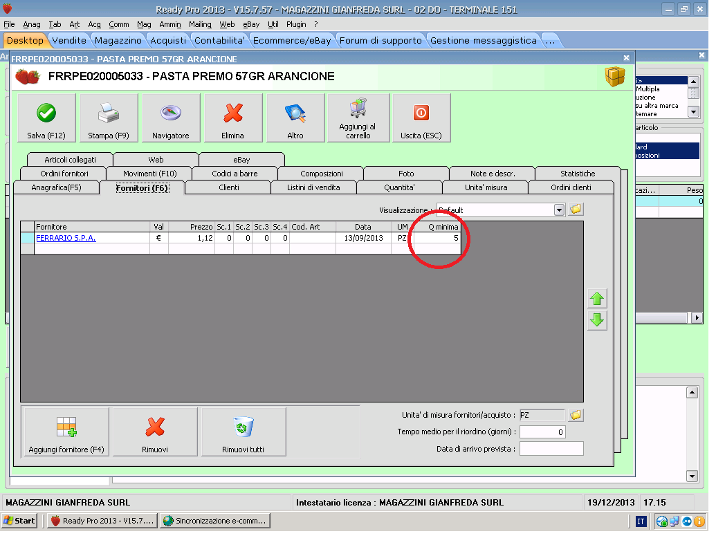Select the Foto tab
The width and height of the screenshot is (725, 556).
[406, 174]
